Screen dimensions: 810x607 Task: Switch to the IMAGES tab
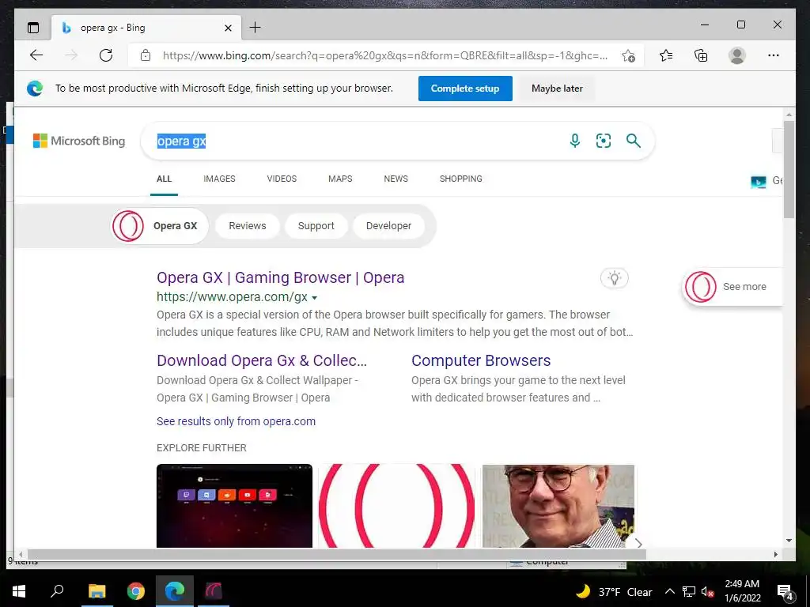[219, 179]
